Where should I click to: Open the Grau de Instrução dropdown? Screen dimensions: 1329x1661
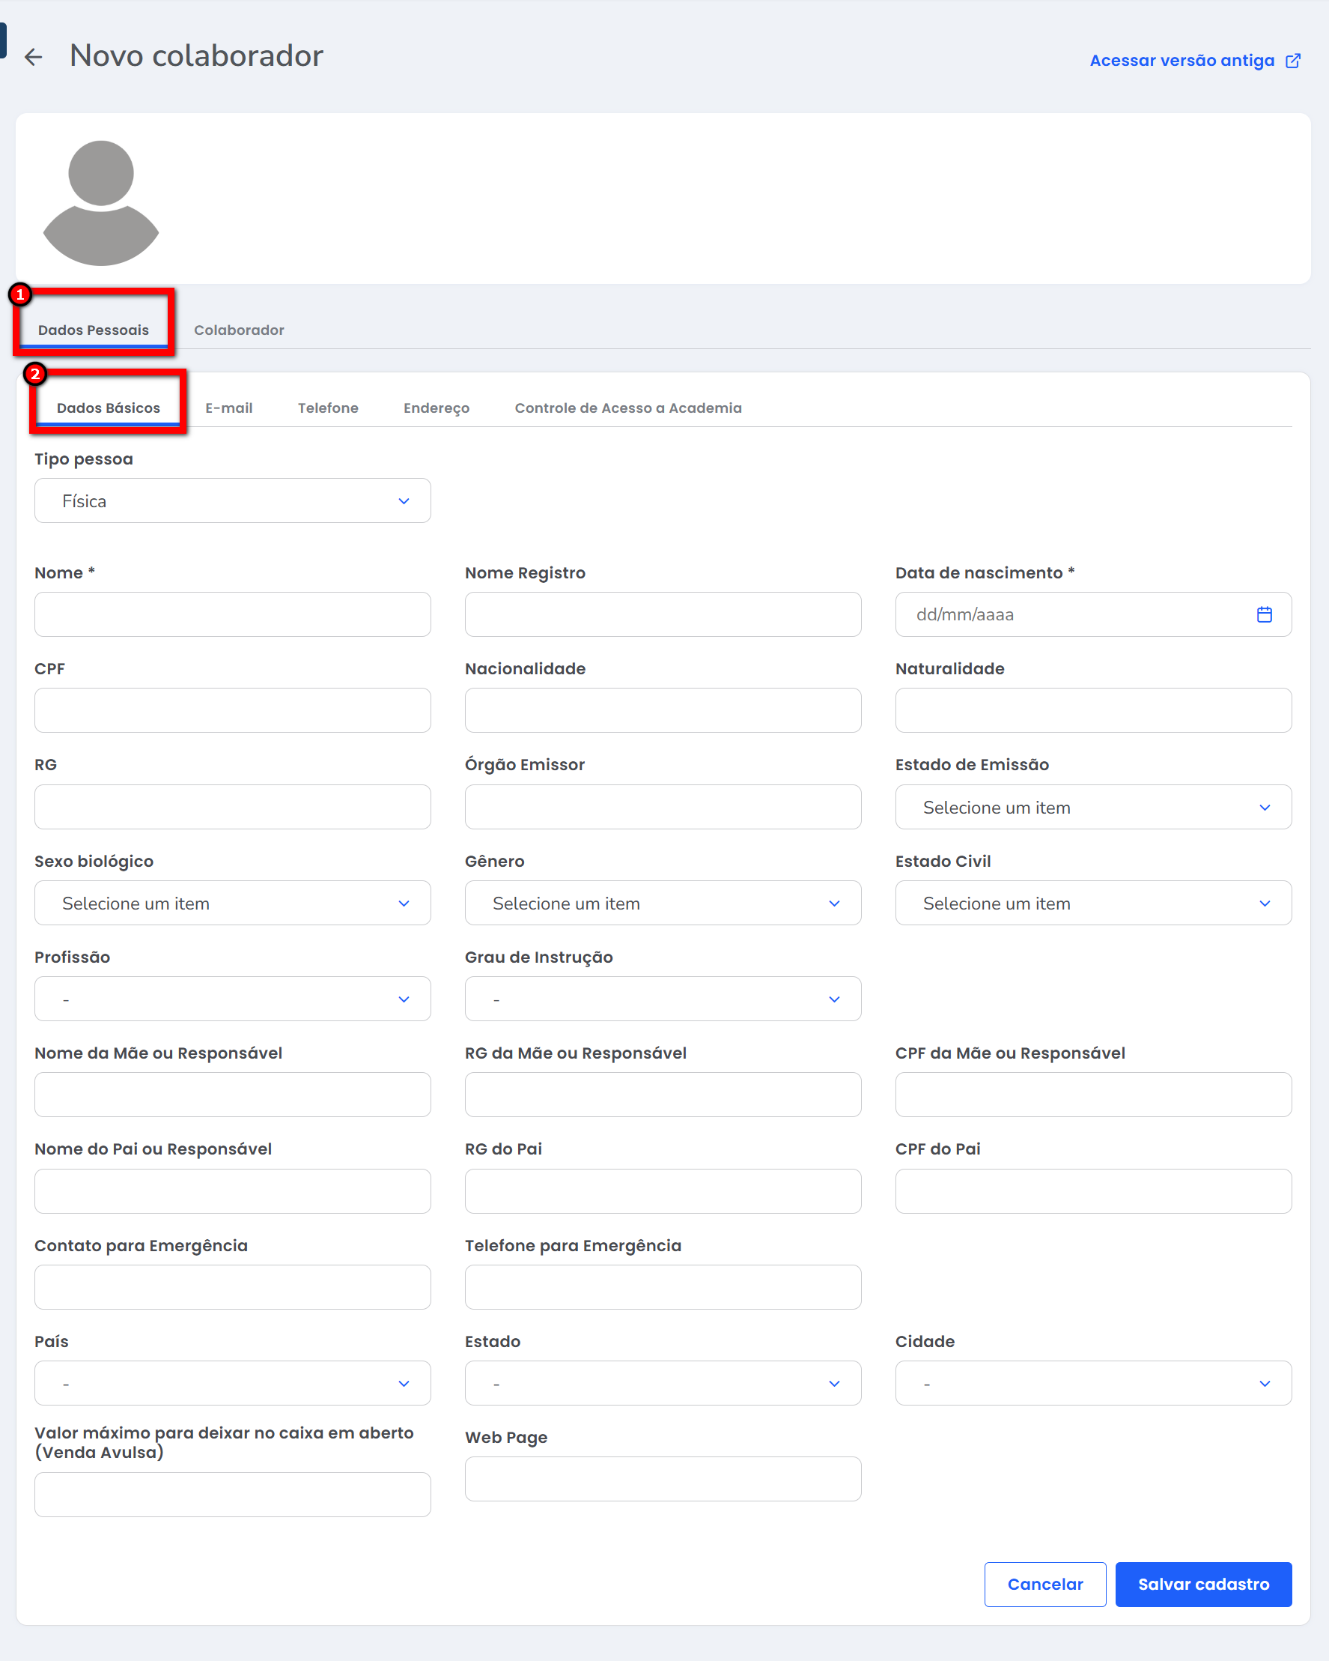point(662,999)
